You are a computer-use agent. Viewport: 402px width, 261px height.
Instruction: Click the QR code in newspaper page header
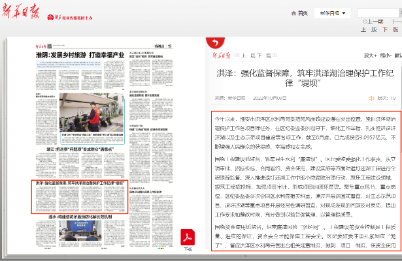pos(50,46)
